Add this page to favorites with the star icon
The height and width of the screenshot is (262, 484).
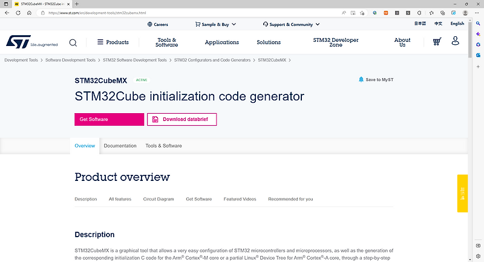pyautogui.click(x=361, y=12)
